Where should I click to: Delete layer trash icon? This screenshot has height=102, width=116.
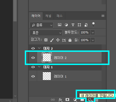[x=97, y=100]
